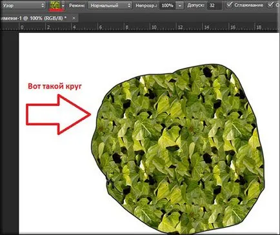280x235 pixels.
Task: Click the leaf-filled shape on the canvas
Action: click(178, 149)
